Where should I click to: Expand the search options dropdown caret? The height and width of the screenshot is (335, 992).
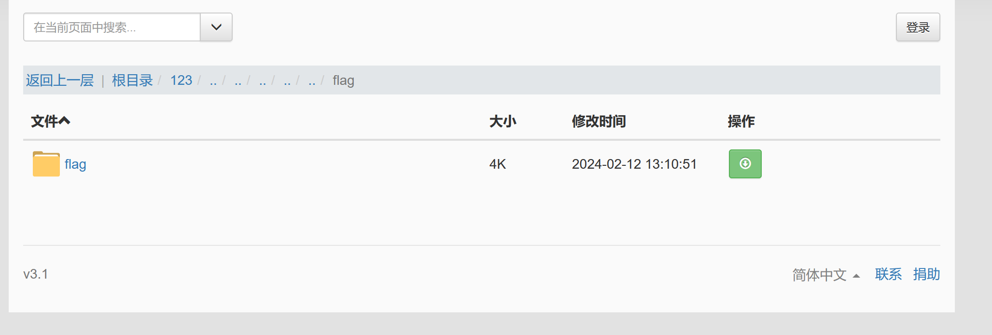[x=216, y=27]
